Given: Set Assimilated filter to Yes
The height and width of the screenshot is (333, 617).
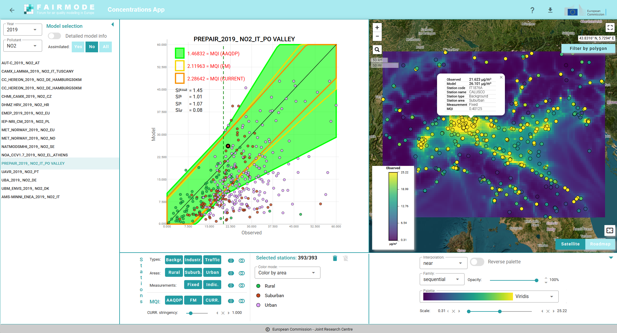Looking at the screenshot, I should pos(78,47).
